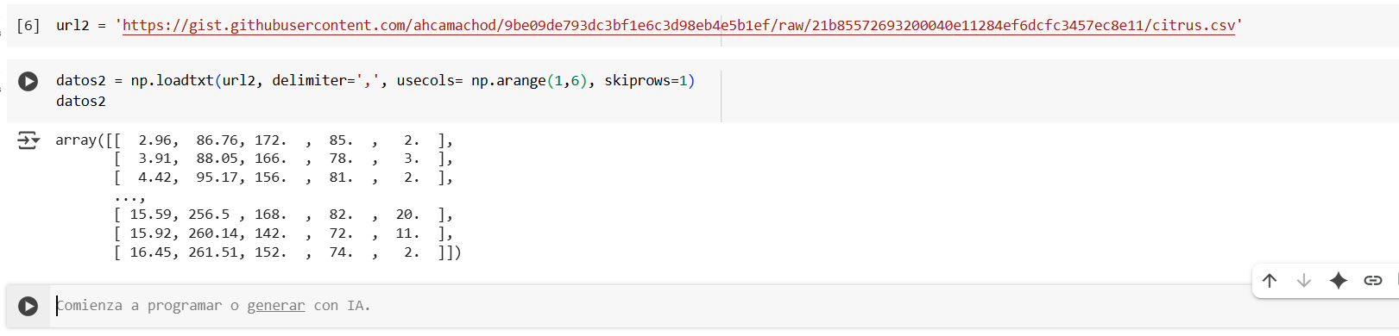Click the last output row with 261.51
The image size is (1399, 336).
287,252
